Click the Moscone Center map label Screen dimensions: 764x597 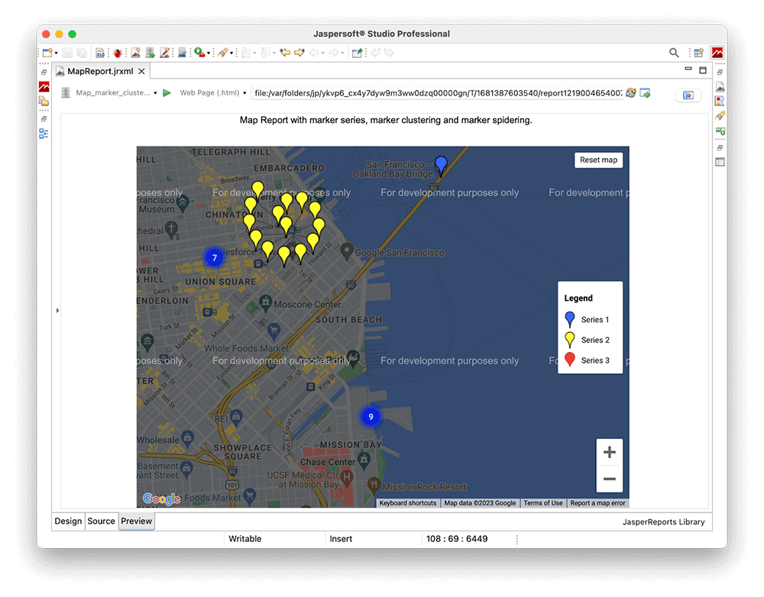pos(307,305)
